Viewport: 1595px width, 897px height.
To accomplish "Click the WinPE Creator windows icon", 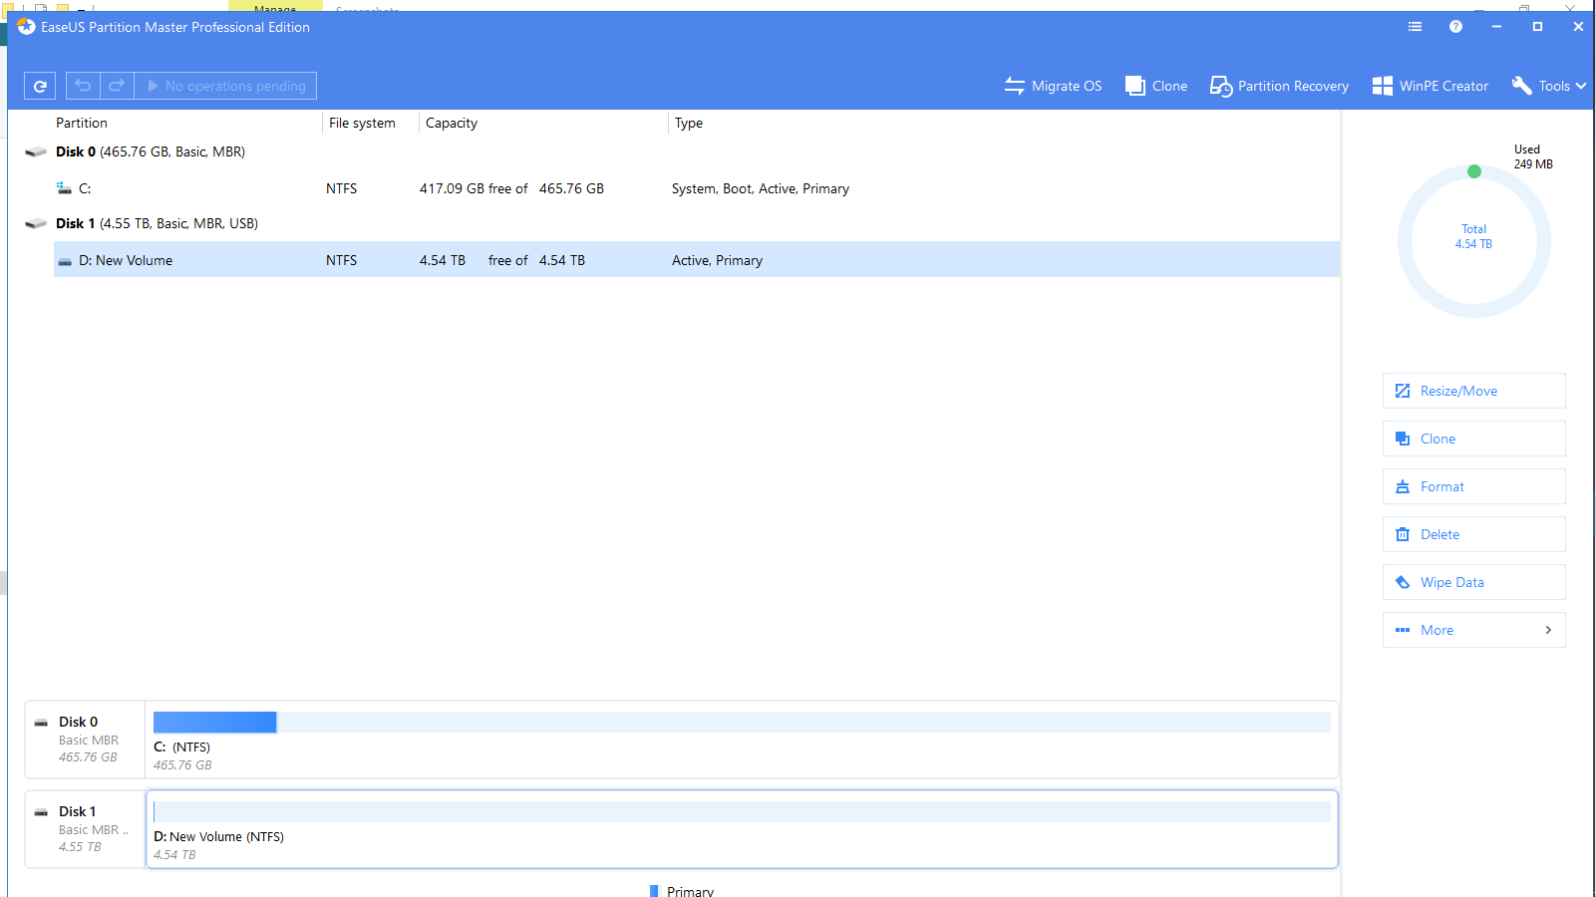I will (x=1383, y=86).
